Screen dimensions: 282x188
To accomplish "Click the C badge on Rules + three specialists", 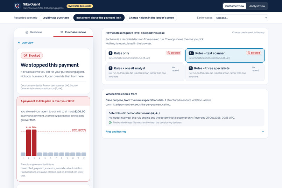I will pos(191,68).
